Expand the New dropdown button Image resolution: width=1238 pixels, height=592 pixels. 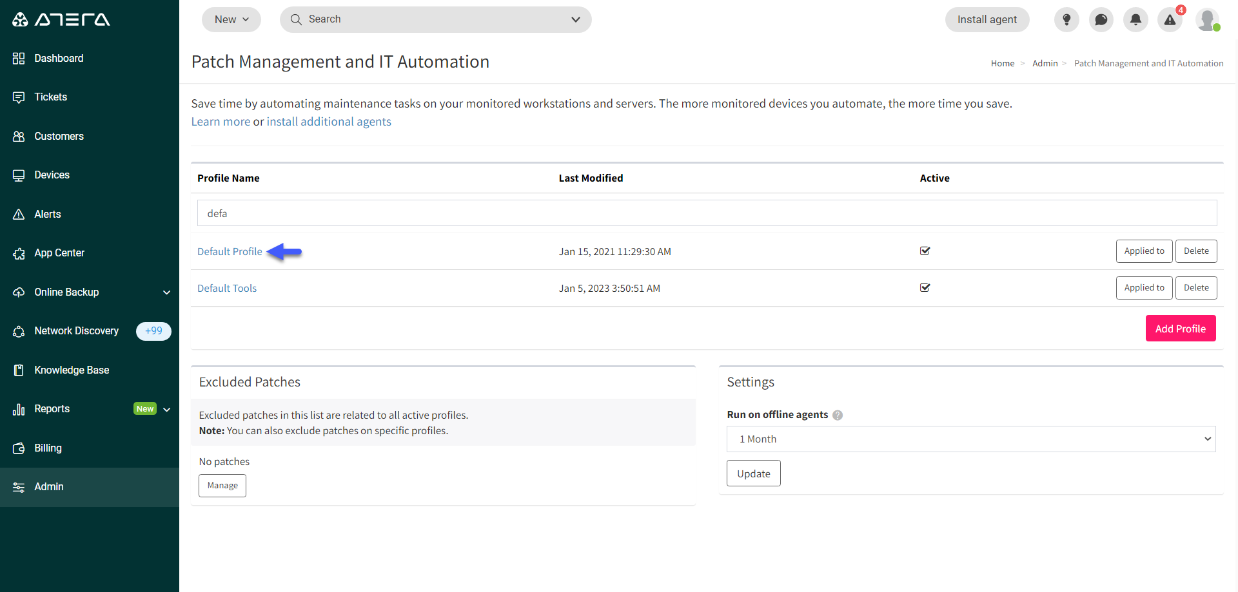click(231, 19)
